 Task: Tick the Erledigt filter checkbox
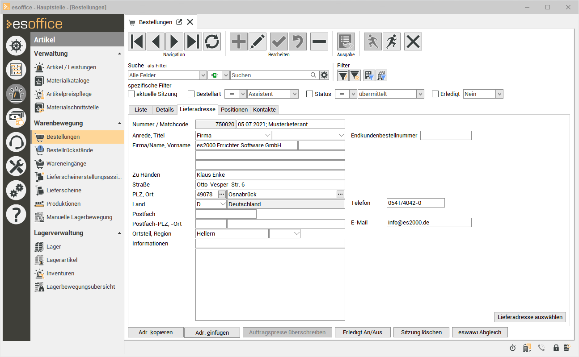pyautogui.click(x=435, y=94)
